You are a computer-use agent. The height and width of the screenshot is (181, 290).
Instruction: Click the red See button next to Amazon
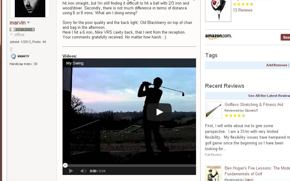click(x=285, y=37)
